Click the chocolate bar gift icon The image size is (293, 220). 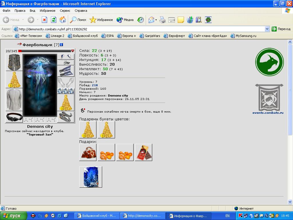[x=144, y=152]
